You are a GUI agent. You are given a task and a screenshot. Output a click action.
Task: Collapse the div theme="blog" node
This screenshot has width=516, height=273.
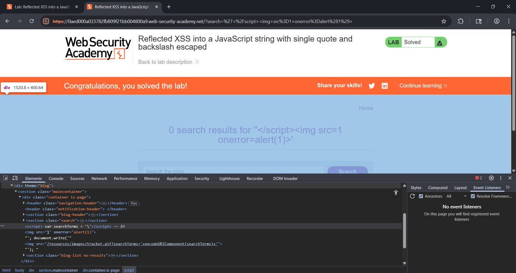12,186
